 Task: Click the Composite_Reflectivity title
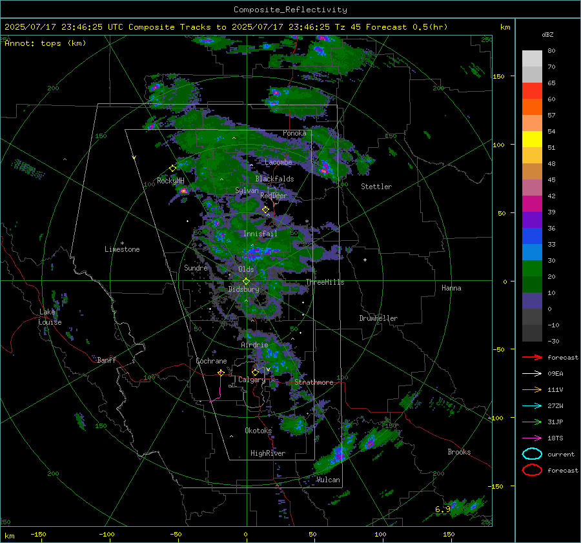tap(290, 10)
